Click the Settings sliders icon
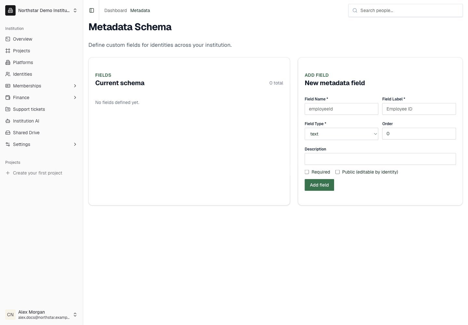 coord(8,144)
